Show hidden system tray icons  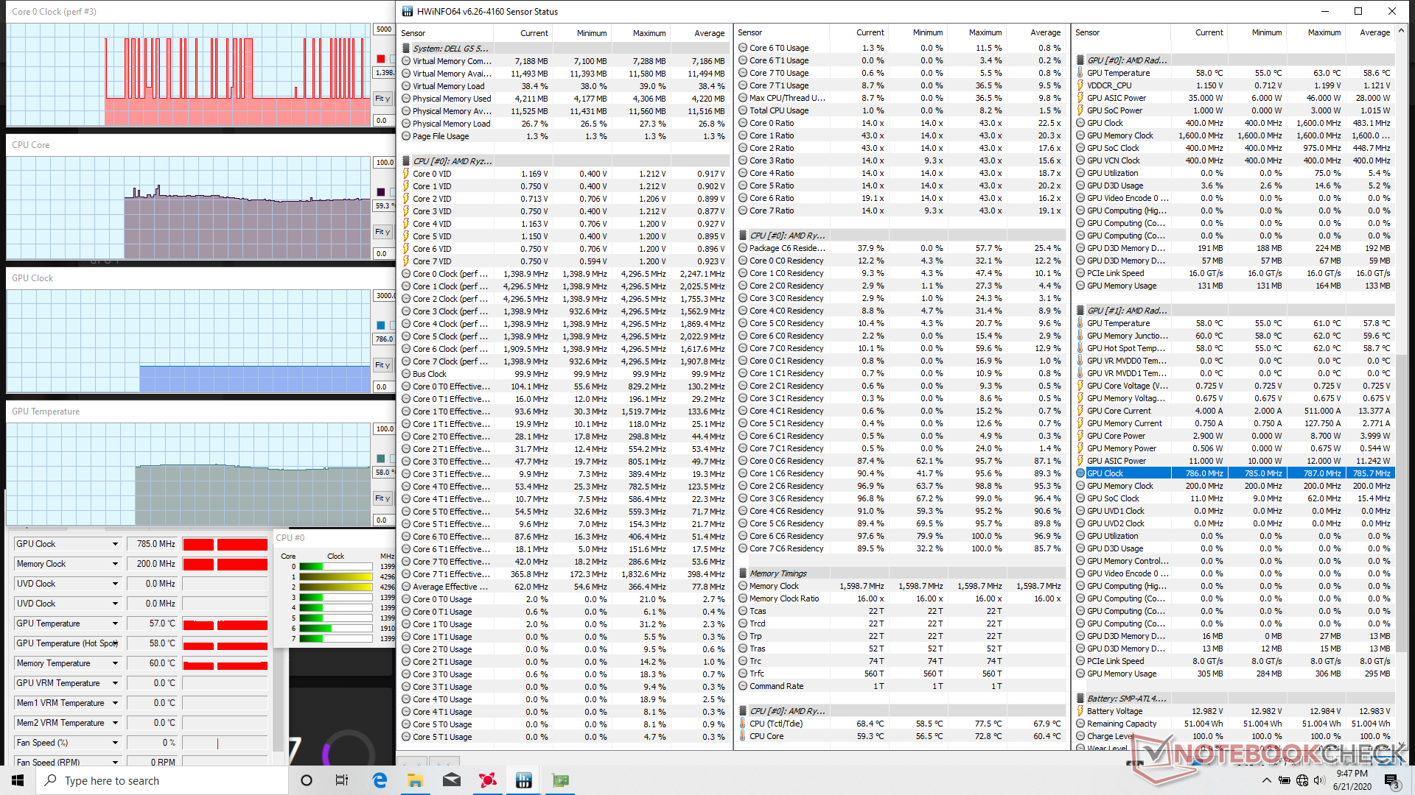tap(1266, 780)
